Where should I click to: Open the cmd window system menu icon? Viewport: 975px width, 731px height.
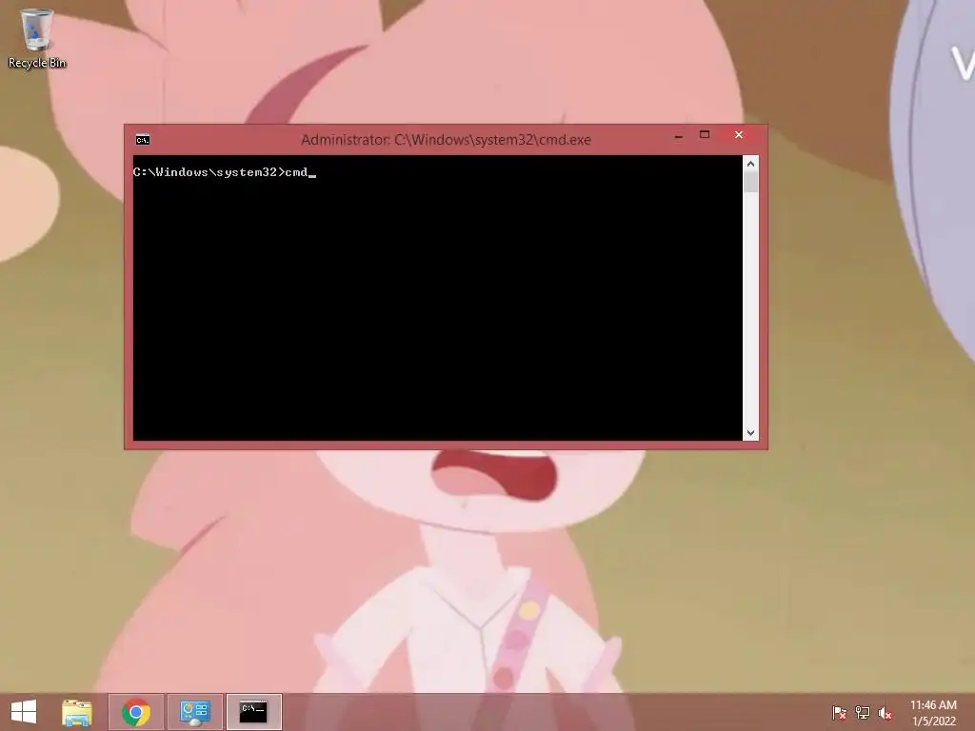pyautogui.click(x=143, y=140)
